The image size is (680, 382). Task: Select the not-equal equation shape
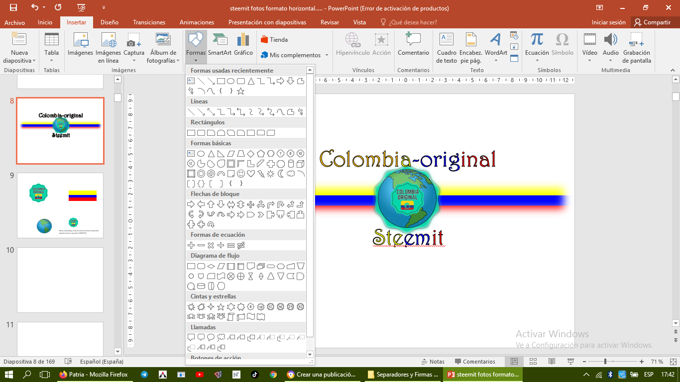pyautogui.click(x=241, y=245)
